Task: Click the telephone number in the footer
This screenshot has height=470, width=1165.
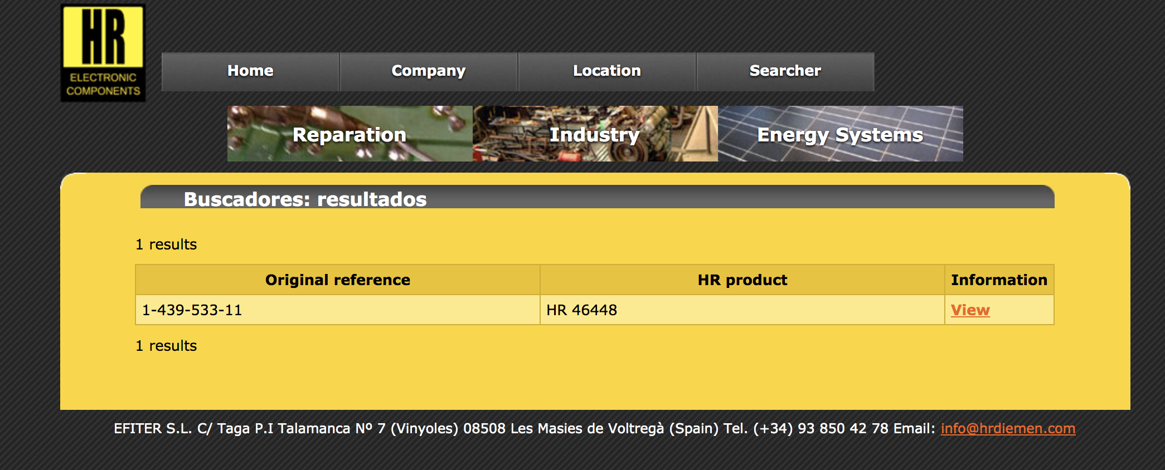Action: 821,428
